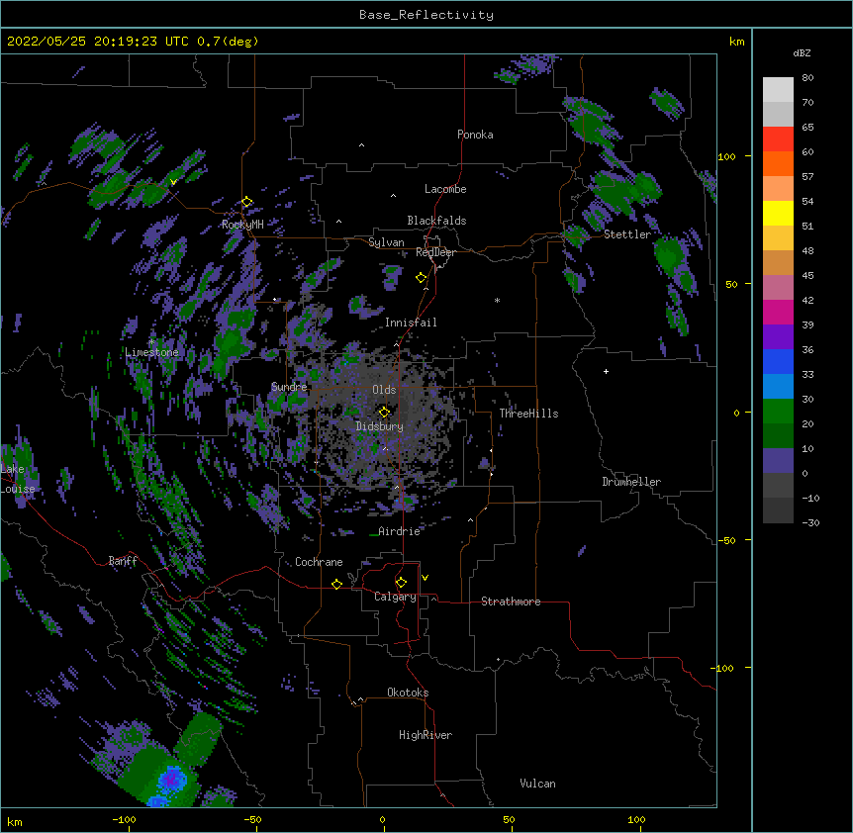
Task: Click the RedDeer city label
Action: [435, 252]
